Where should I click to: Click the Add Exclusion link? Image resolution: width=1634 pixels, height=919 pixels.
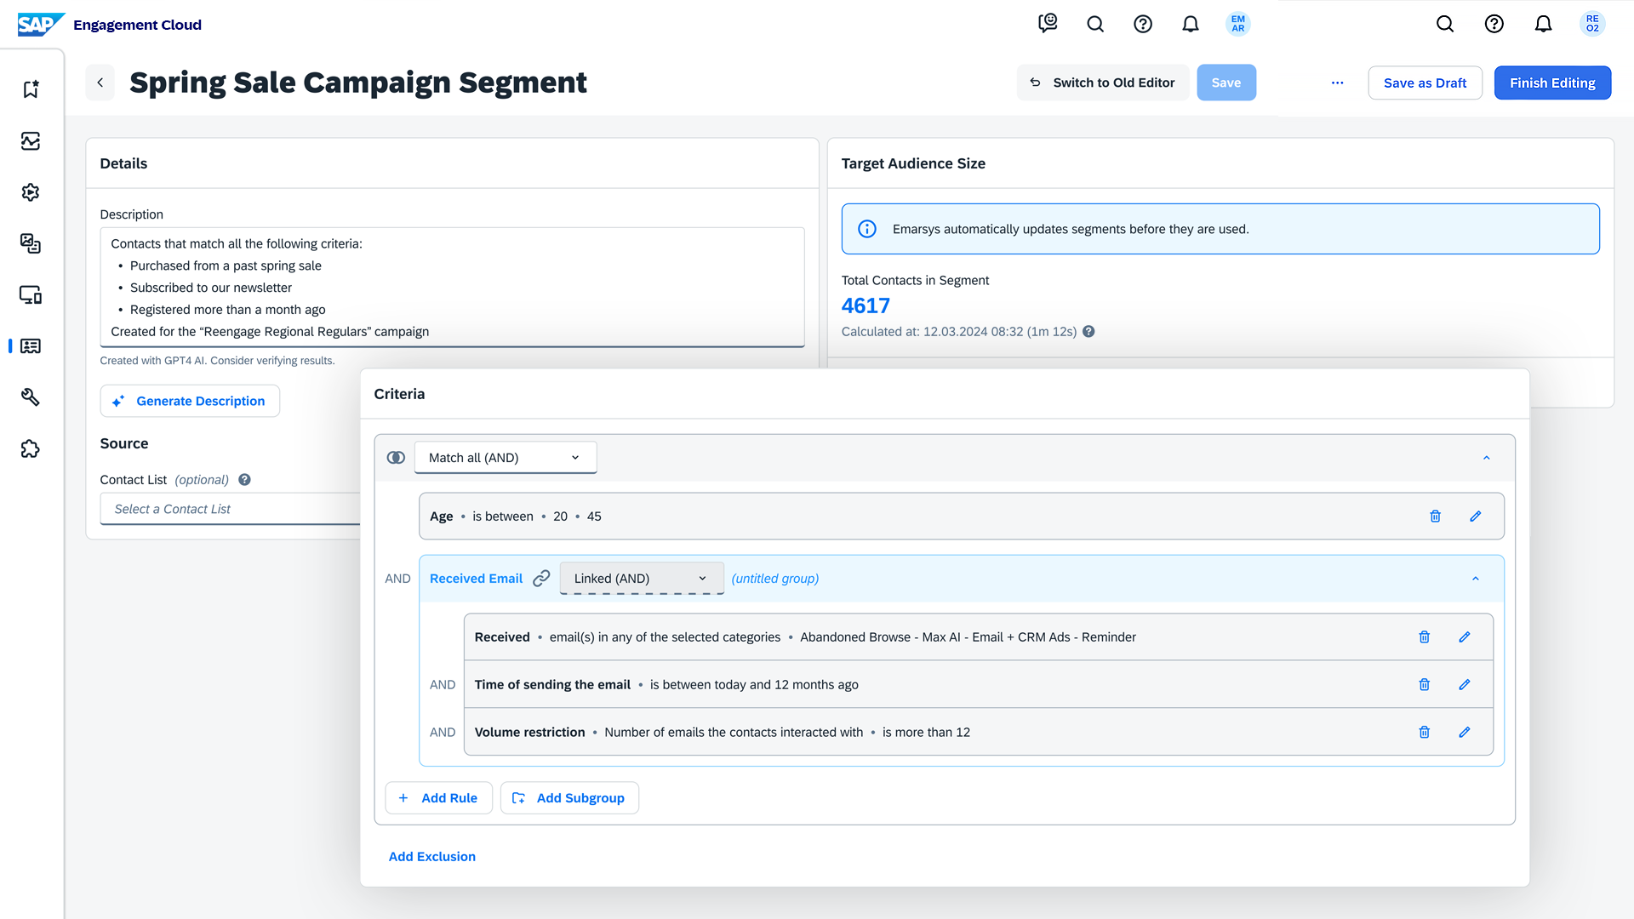point(432,857)
